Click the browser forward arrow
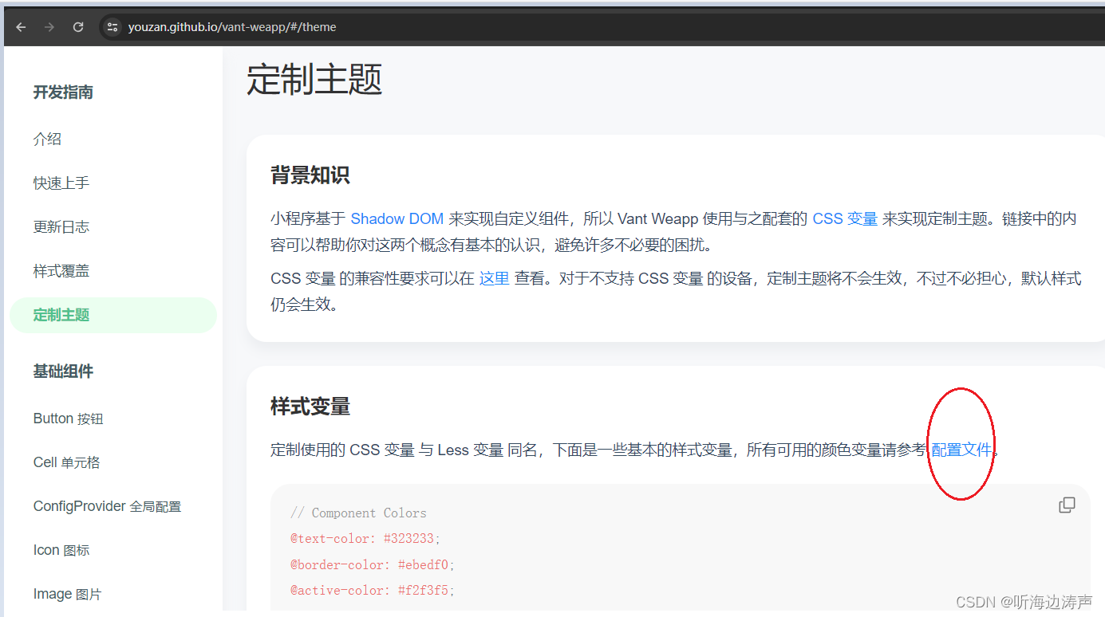This screenshot has height=617, width=1105. coord(49,27)
